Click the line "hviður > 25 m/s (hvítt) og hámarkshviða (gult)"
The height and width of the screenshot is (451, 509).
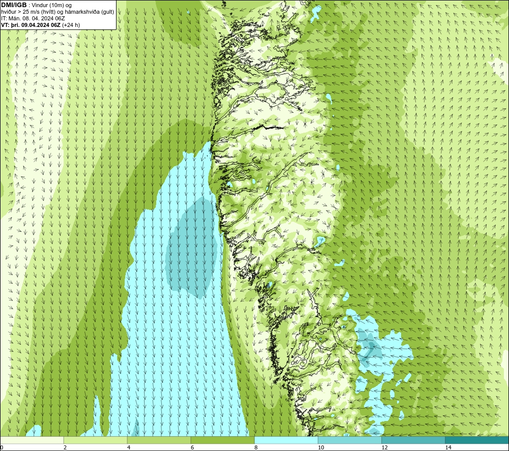pyautogui.click(x=58, y=12)
